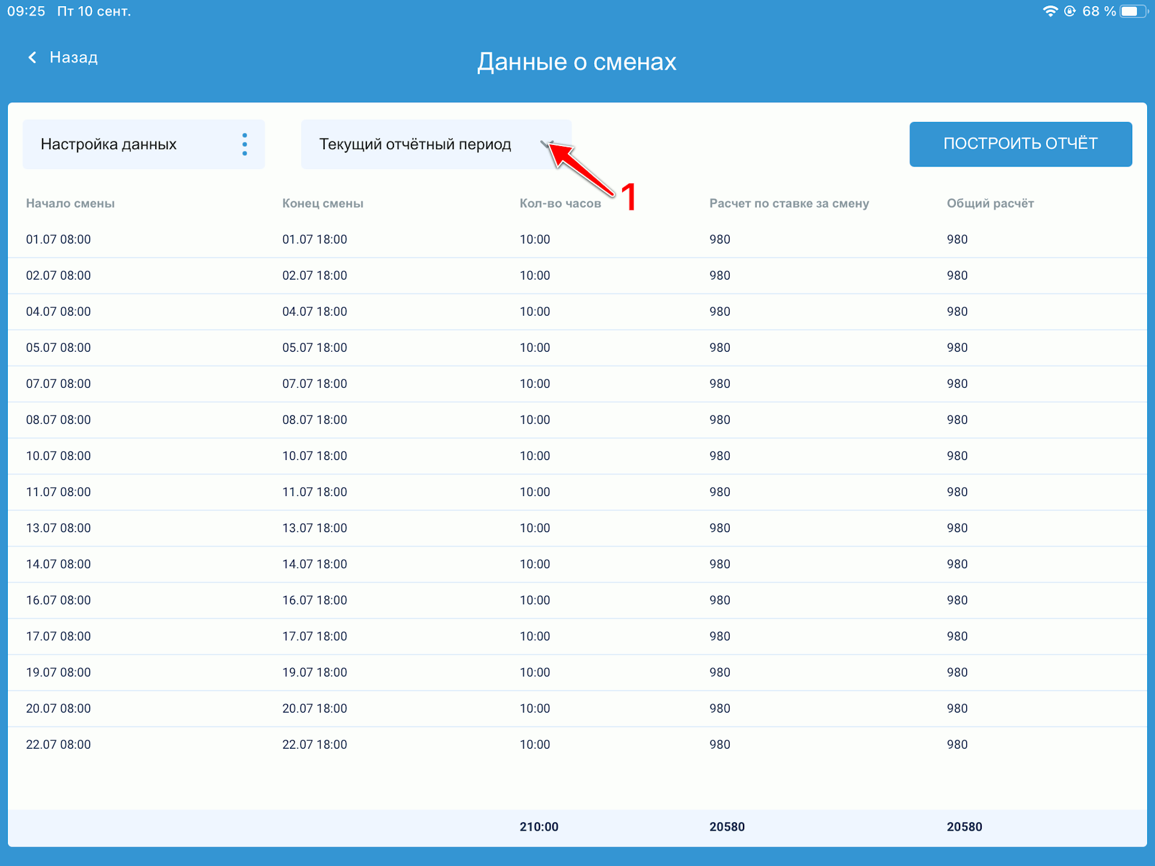Click the ПОСТРОИТЬ ОТЧЁТ button
The width and height of the screenshot is (1155, 866).
[1020, 144]
